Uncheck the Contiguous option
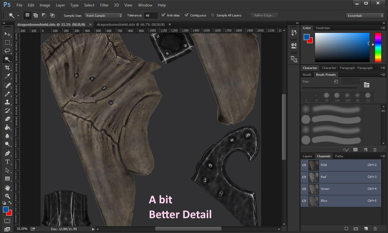 pos(187,15)
